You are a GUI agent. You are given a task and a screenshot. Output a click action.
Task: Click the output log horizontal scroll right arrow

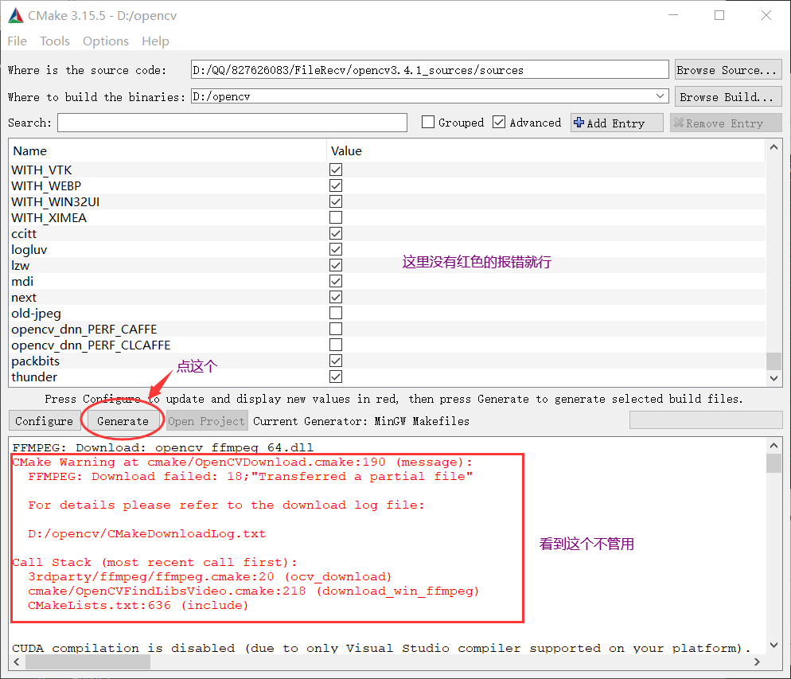(x=757, y=661)
